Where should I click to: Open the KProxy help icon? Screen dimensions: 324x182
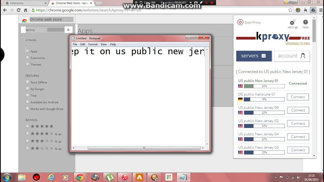coord(306,22)
